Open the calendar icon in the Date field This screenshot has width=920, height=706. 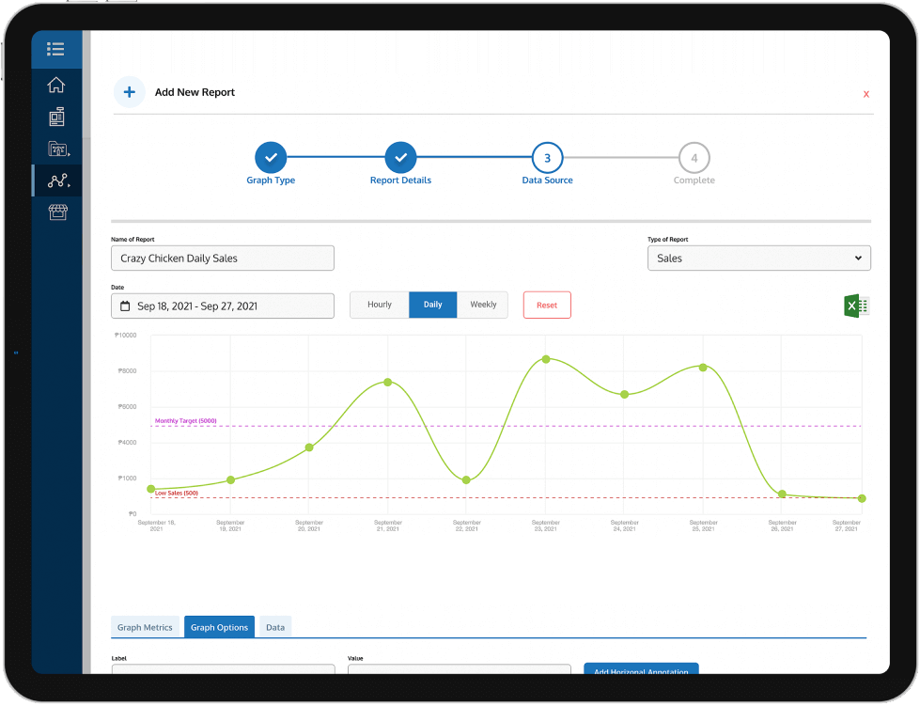pos(127,306)
